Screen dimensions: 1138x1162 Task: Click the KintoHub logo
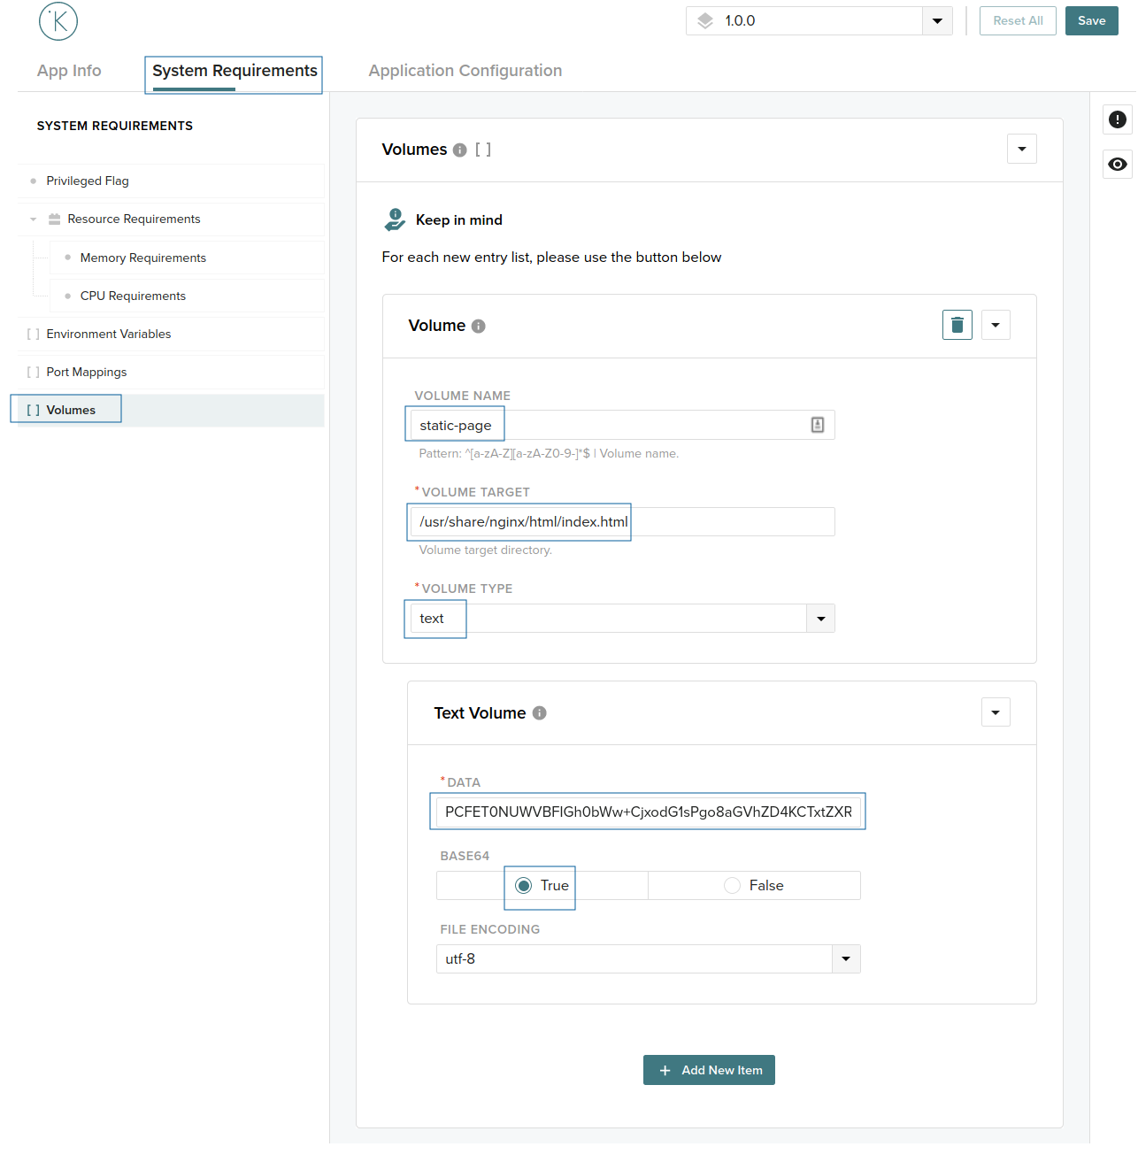[x=58, y=21]
